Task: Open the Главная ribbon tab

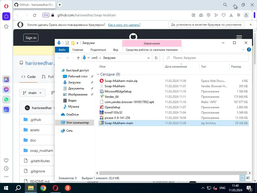Action: (x=78, y=50)
